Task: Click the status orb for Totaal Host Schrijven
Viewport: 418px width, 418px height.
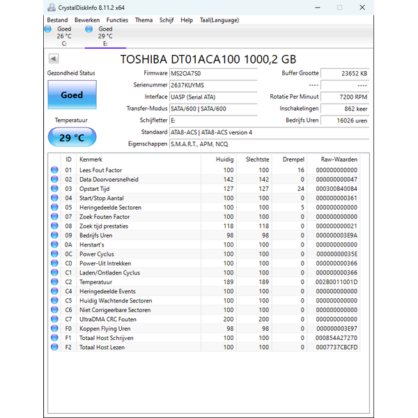Action: (54, 338)
